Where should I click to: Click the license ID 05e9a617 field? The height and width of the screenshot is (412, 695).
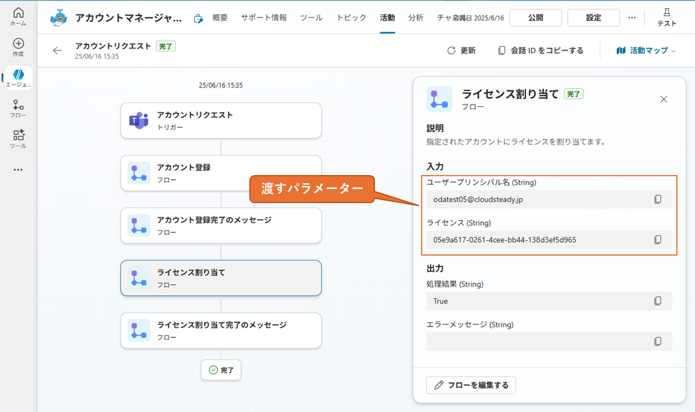click(x=549, y=240)
